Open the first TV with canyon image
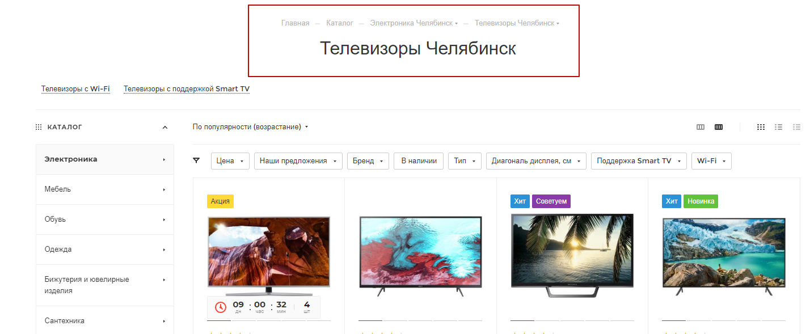 pos(269,256)
